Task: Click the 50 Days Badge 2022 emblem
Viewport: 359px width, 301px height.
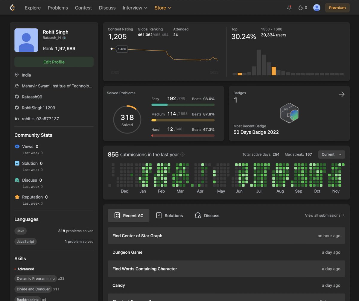Action: (289, 113)
